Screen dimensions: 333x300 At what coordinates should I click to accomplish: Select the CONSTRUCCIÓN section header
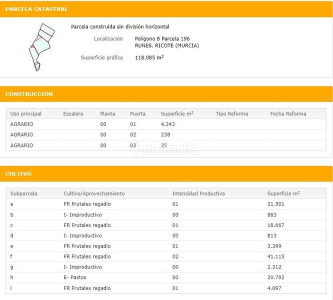point(29,94)
